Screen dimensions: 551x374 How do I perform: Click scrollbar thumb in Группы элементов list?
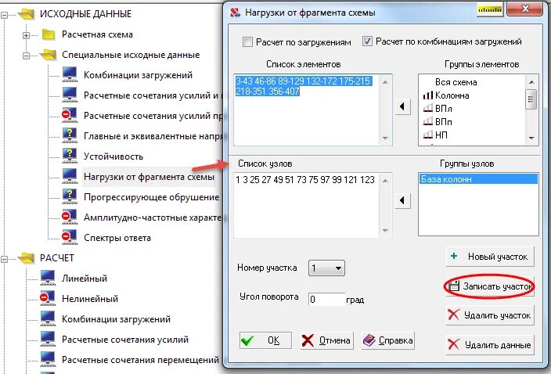pos(531,99)
